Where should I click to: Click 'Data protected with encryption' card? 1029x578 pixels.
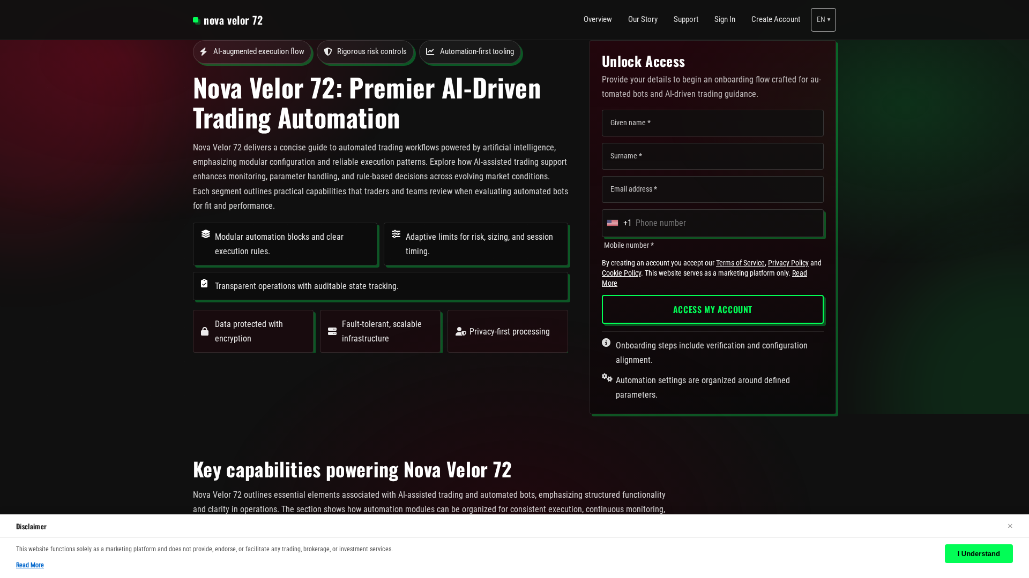click(253, 331)
